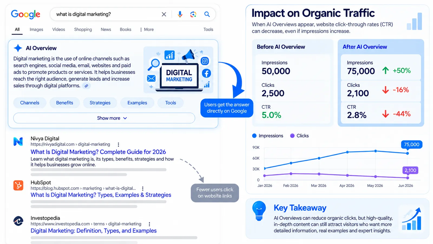433x244 pixels.
Task: Toggle the Clicks legend dot
Action: point(292,136)
